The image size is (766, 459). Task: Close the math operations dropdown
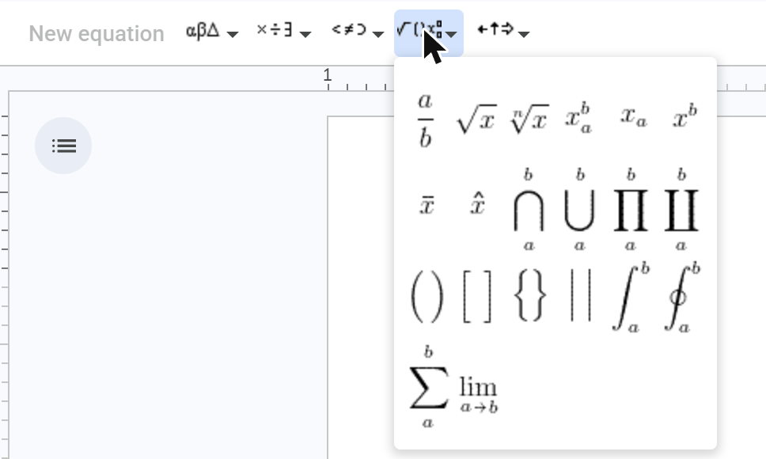[x=428, y=32]
